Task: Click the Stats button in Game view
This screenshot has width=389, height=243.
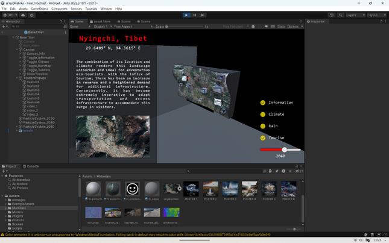Action: coord(280,27)
